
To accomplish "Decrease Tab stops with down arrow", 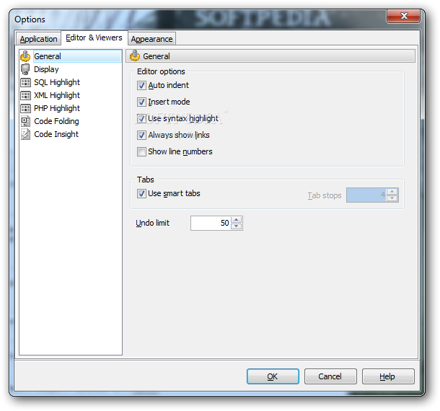I will 392,198.
